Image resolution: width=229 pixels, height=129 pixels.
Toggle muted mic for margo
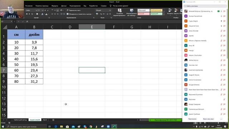tap(221, 51)
